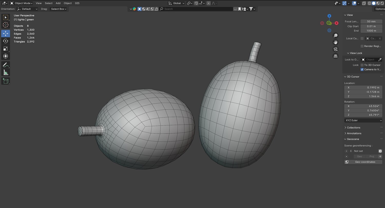Choose the Move tool in the toolbar

coord(5,34)
